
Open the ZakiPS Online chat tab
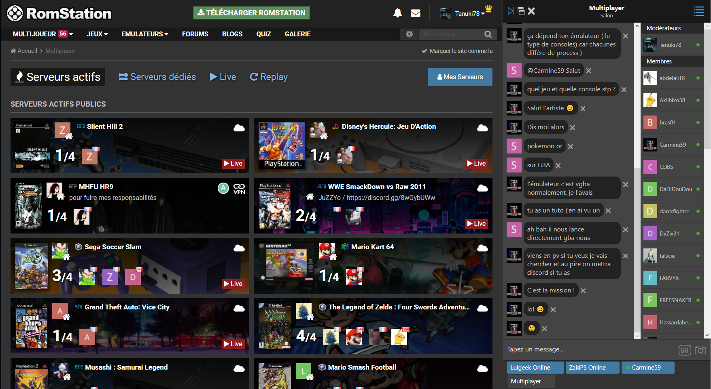coord(592,368)
